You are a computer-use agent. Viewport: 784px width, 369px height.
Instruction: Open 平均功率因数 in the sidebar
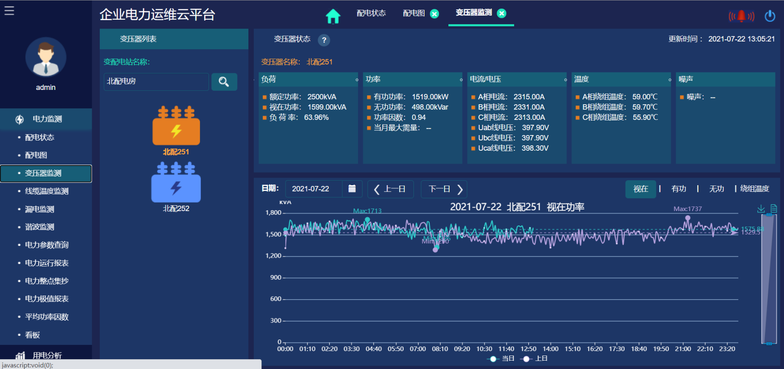pos(47,317)
